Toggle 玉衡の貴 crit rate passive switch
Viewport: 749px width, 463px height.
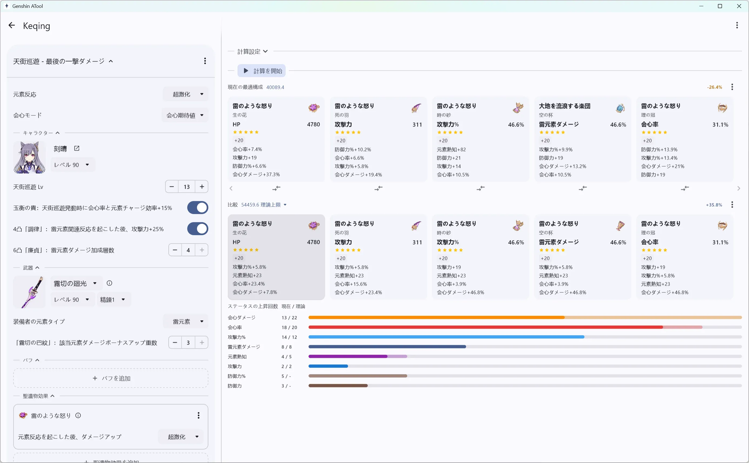pos(198,208)
